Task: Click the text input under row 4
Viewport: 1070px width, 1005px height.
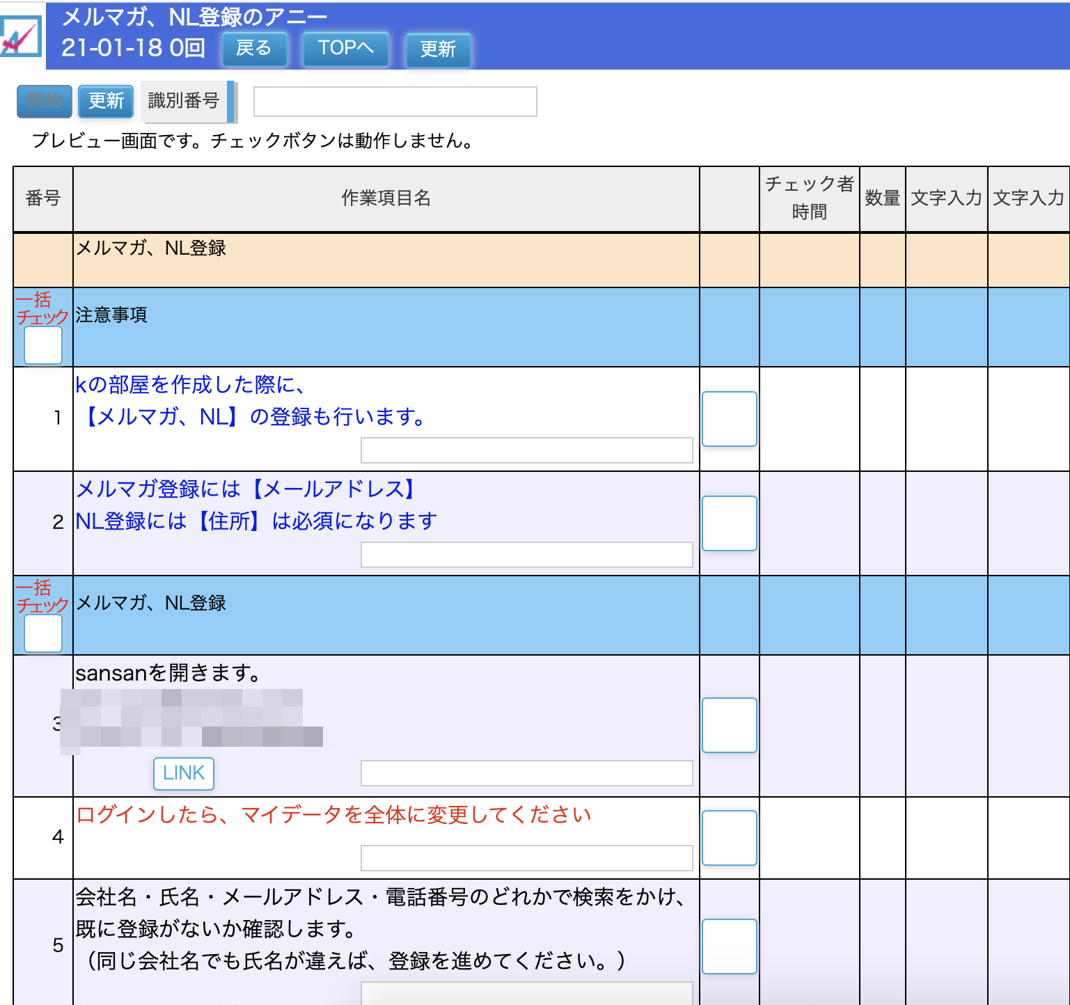Action: pos(526,857)
